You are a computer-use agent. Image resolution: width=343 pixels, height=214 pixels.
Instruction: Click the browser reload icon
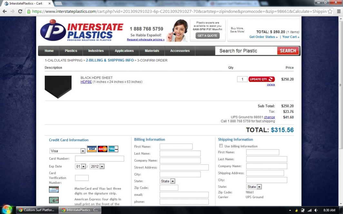click(20, 11)
